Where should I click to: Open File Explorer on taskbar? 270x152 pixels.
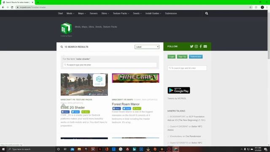tap(79, 149)
